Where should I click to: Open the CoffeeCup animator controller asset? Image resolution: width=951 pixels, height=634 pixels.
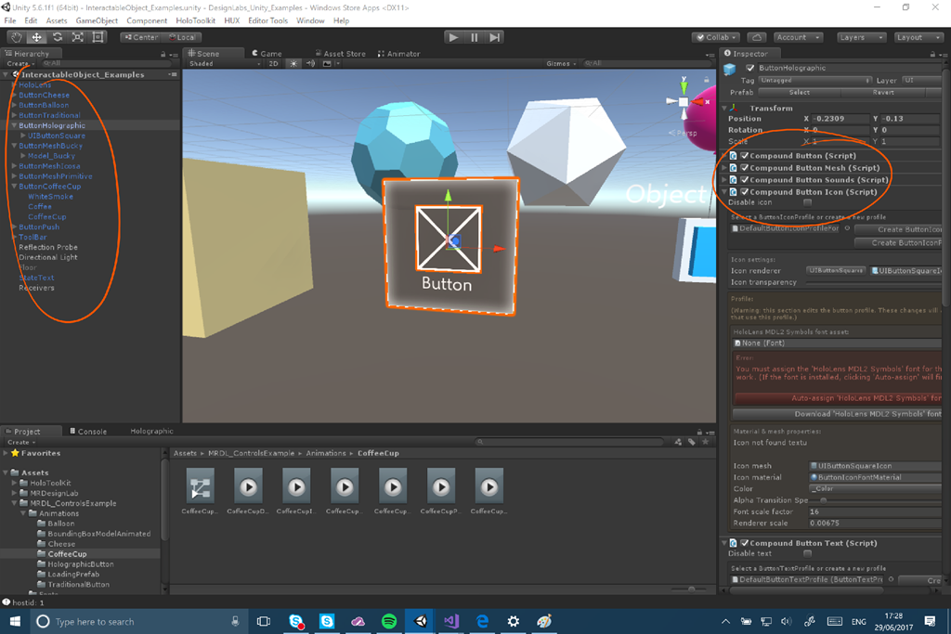click(201, 490)
